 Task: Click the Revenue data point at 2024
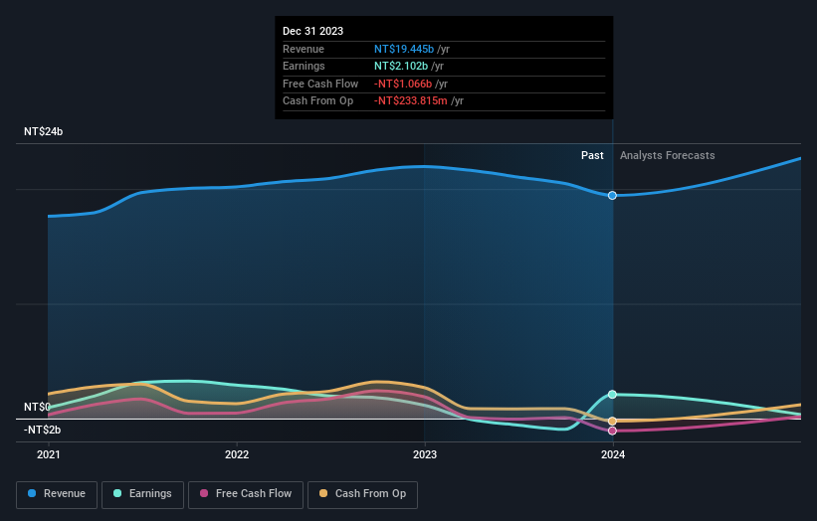(x=612, y=195)
